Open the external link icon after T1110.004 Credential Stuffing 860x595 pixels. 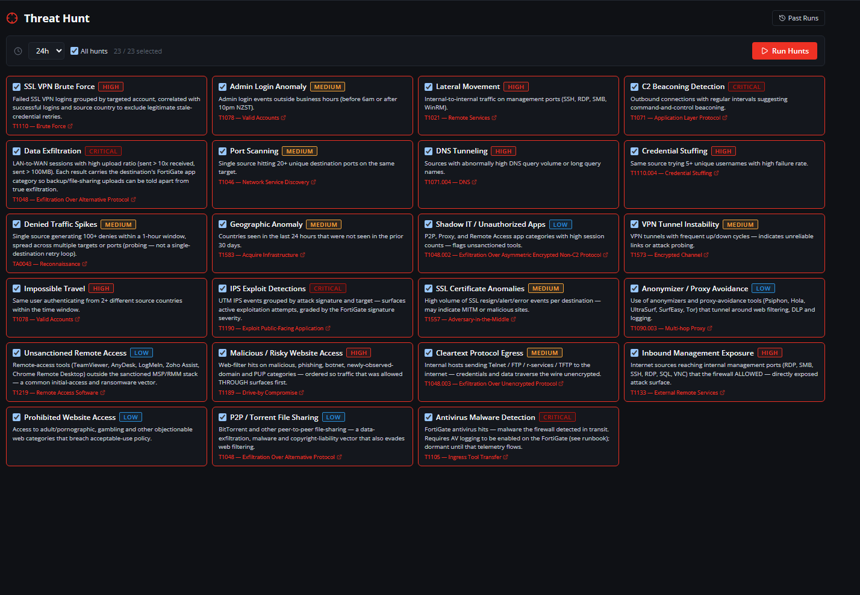click(716, 173)
